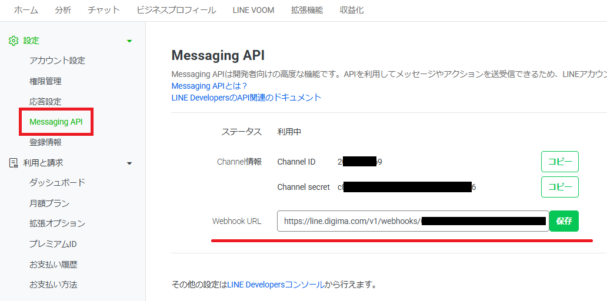Switch to the 分析 tab
Screen dimensions: 607x301
point(63,11)
